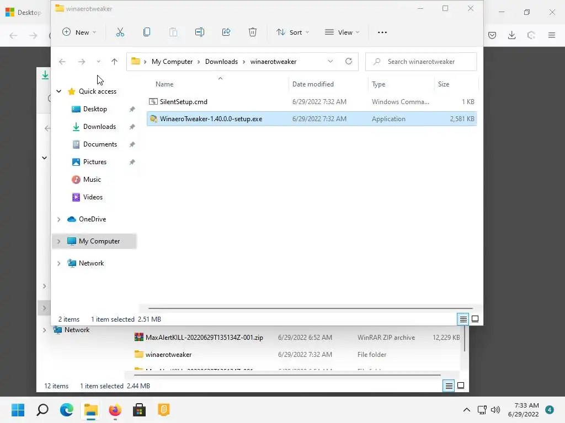The image size is (565, 423).
Task: Click My Computer in the address breadcrumb
Action: tap(172, 62)
